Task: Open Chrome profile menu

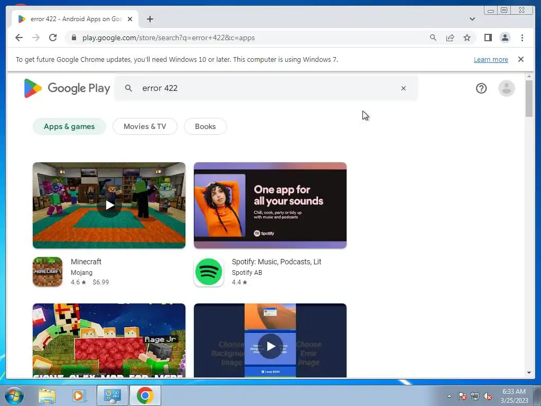Action: (505, 38)
